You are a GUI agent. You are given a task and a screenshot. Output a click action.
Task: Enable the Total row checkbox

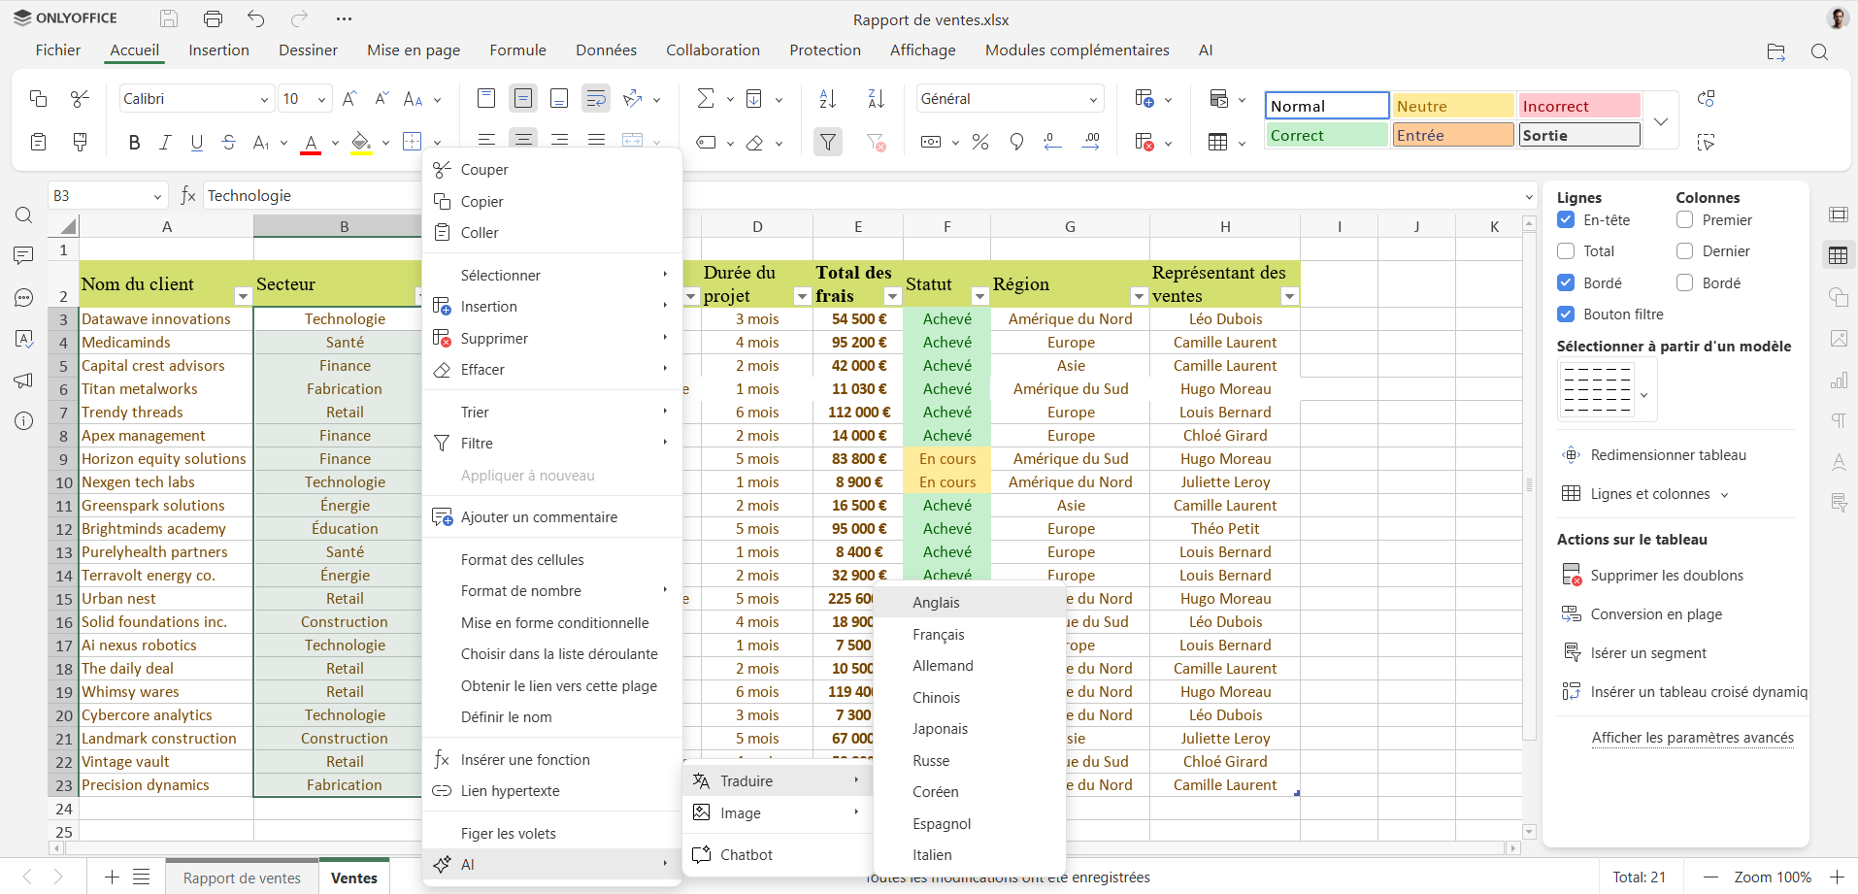[x=1566, y=251]
